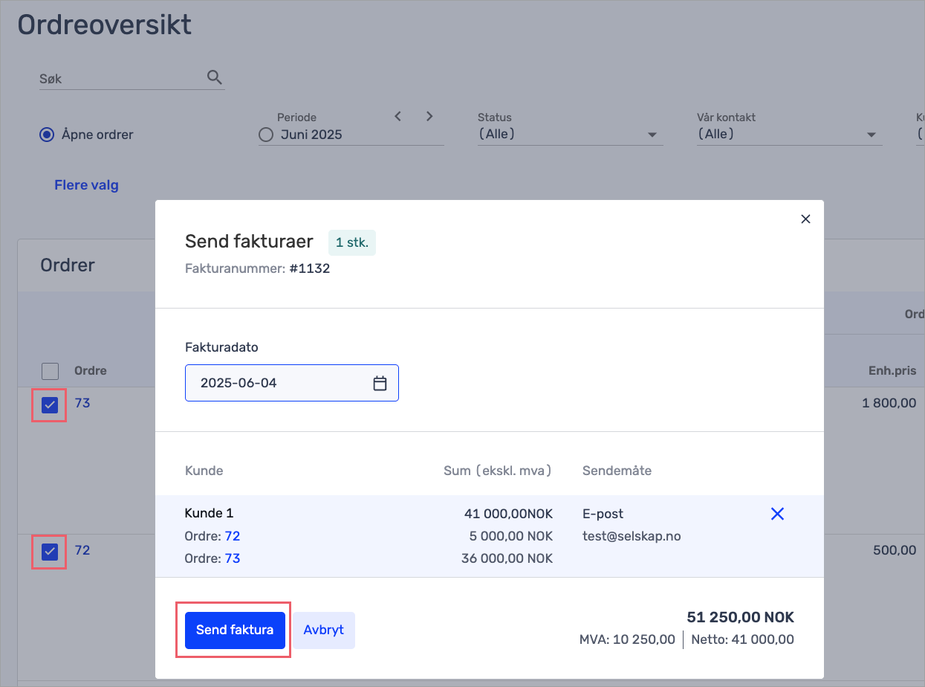Click the 1 stk. badge
This screenshot has height=687, width=925.
point(352,242)
